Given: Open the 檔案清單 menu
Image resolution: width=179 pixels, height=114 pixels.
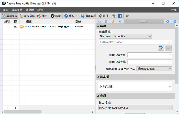Looking at the screenshot, I should pyautogui.click(x=17, y=10).
